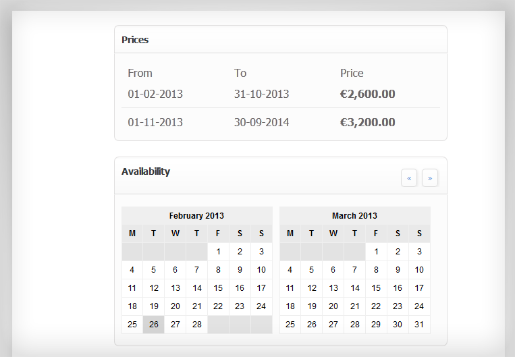Screen dimensions: 515x357
Task: Choose March 15 in calendar
Action: pos(376,288)
